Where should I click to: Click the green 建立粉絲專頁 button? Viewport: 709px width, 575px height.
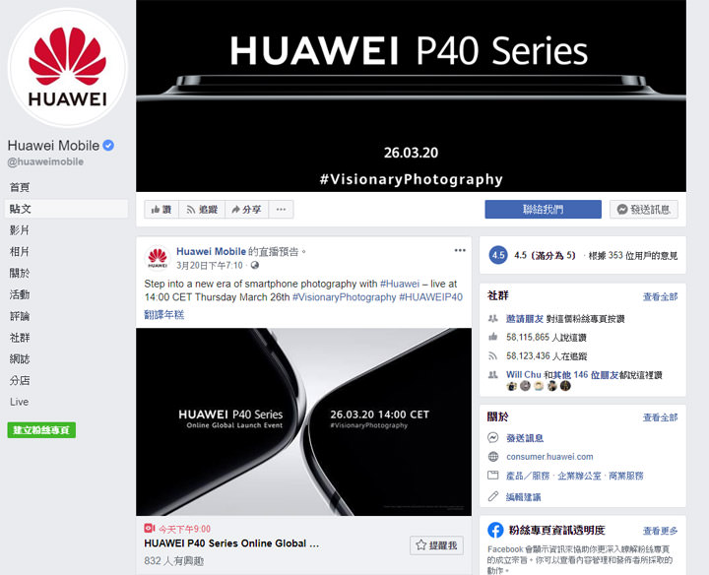41,430
